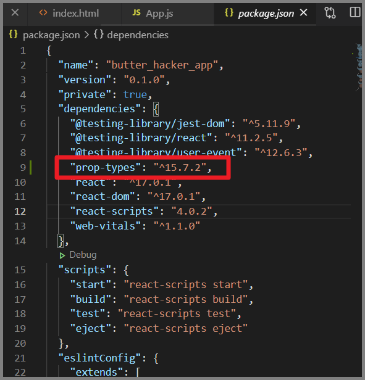
Task: Switch to the App.js tab
Action: tap(159, 14)
